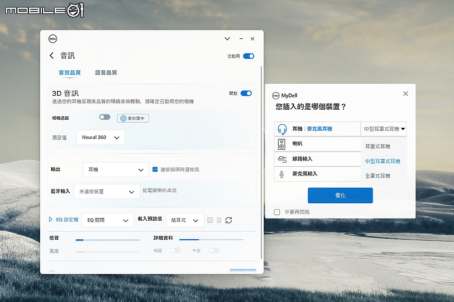Image resolution: width=454 pixels, height=302 pixels.
Task: Click the save EQ preset icon
Action: point(210,220)
